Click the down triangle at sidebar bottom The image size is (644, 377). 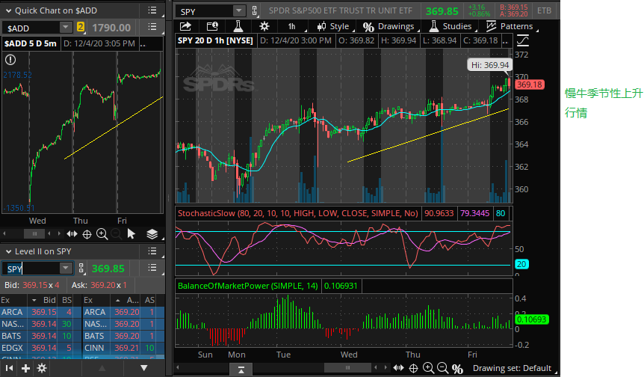pos(143,368)
